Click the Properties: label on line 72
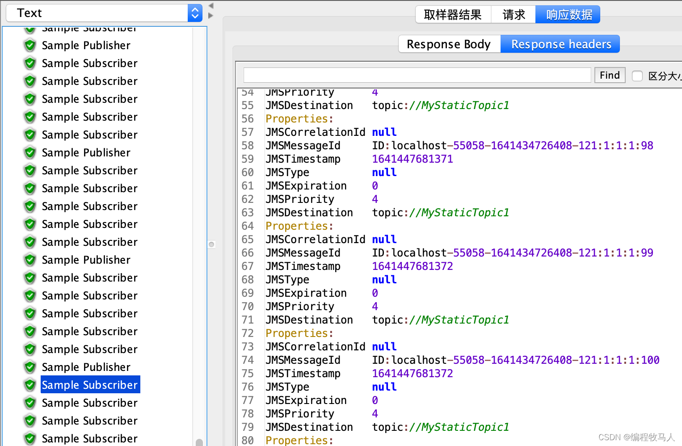Screen dimensions: 682x446 (x=299, y=333)
